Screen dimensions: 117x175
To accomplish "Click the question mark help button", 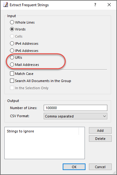I will click(x=95, y=5).
